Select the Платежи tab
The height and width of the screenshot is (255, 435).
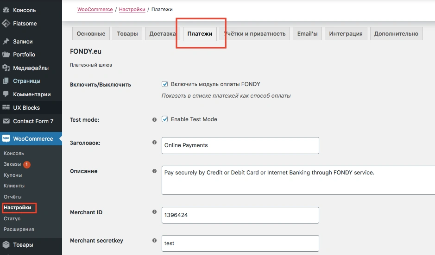pos(200,33)
